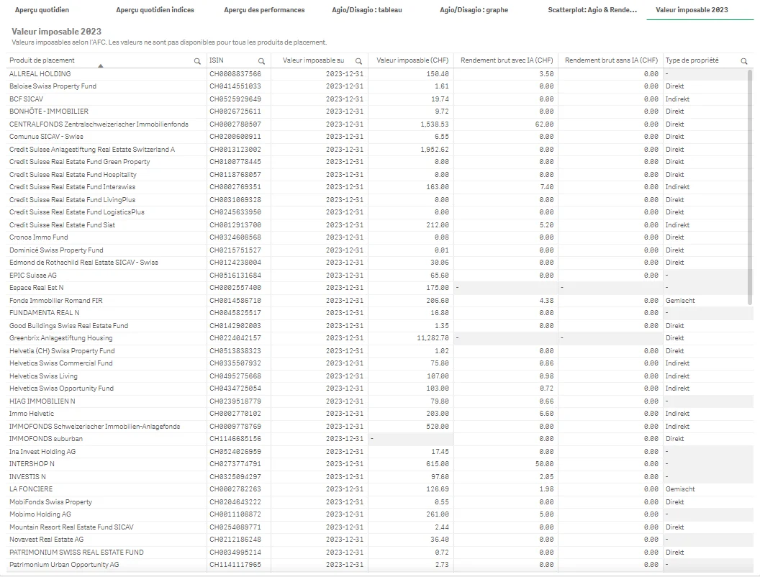Click Cronos Immo Fund

click(39, 237)
